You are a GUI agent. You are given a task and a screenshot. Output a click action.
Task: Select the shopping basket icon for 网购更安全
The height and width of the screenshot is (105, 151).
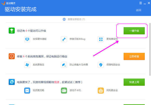(x=101, y=90)
